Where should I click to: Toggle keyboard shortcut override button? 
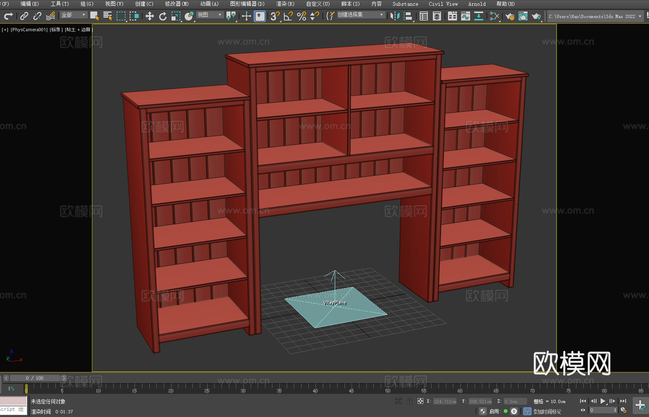(x=260, y=16)
